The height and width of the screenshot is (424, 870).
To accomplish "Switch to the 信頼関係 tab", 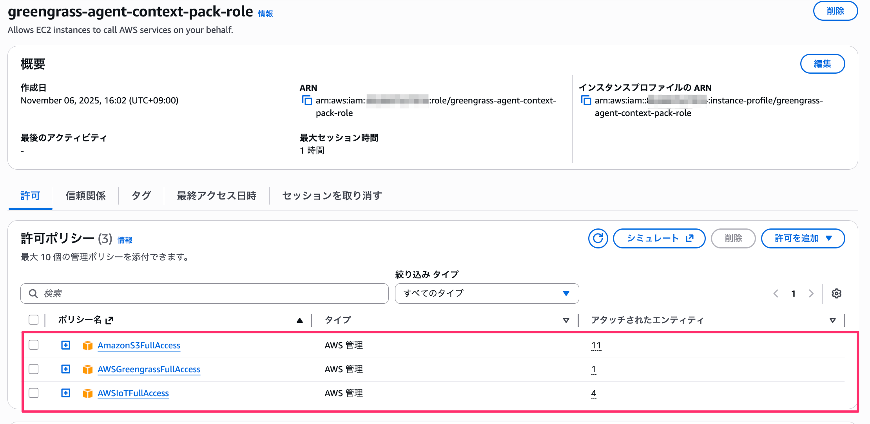I will click(85, 196).
